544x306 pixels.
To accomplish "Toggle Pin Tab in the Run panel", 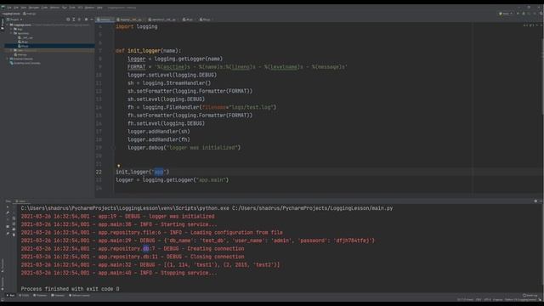I will coord(8,234).
